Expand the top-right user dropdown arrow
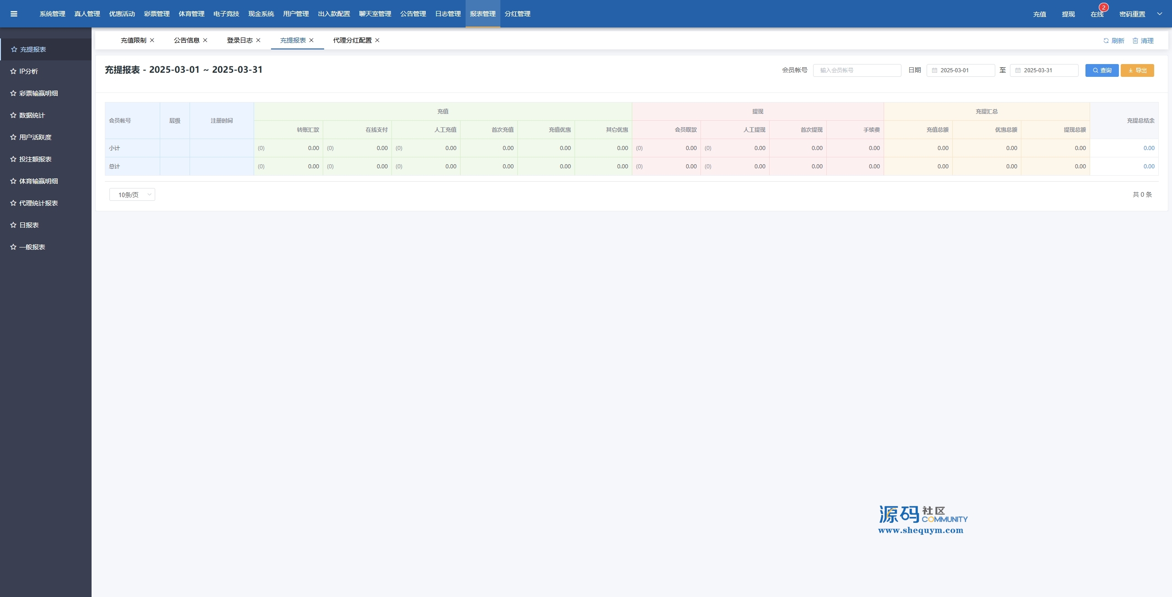1172x597 pixels. pos(1160,14)
